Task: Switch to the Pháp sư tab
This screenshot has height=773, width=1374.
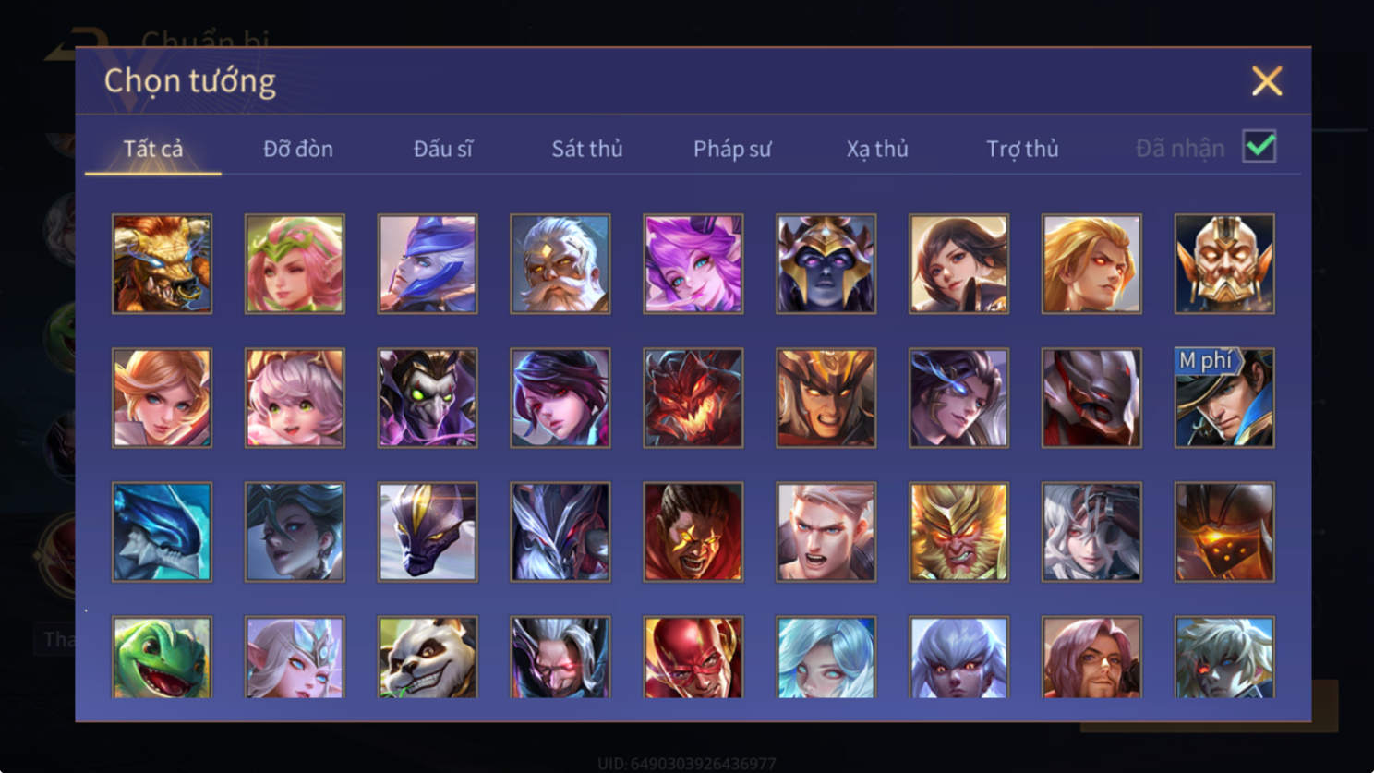Action: (x=732, y=149)
